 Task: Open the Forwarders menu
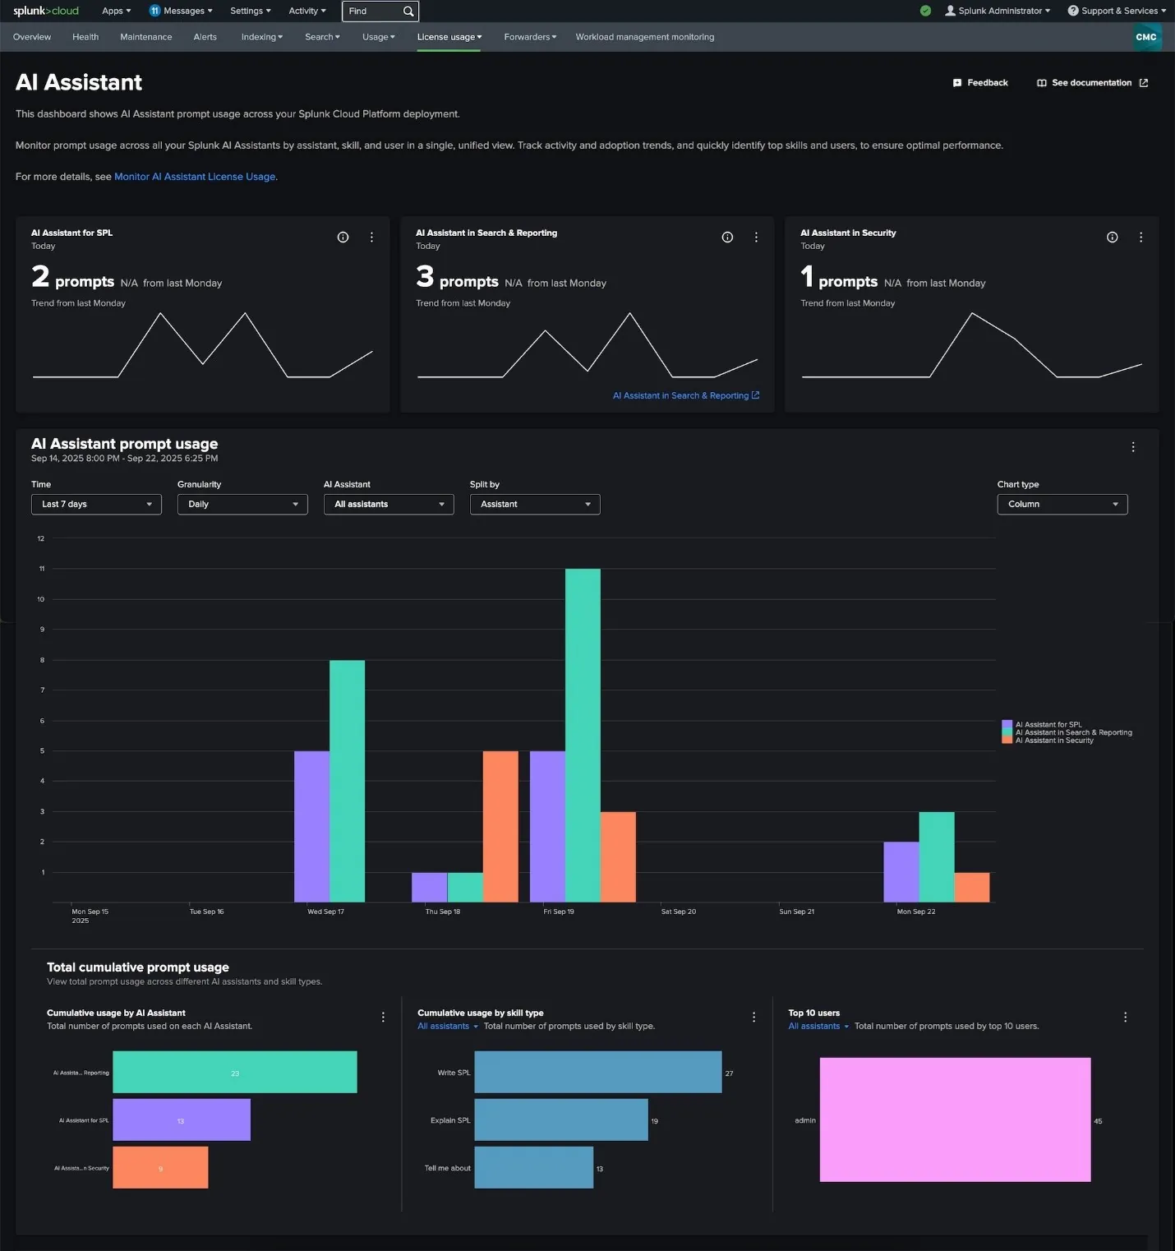click(x=529, y=37)
